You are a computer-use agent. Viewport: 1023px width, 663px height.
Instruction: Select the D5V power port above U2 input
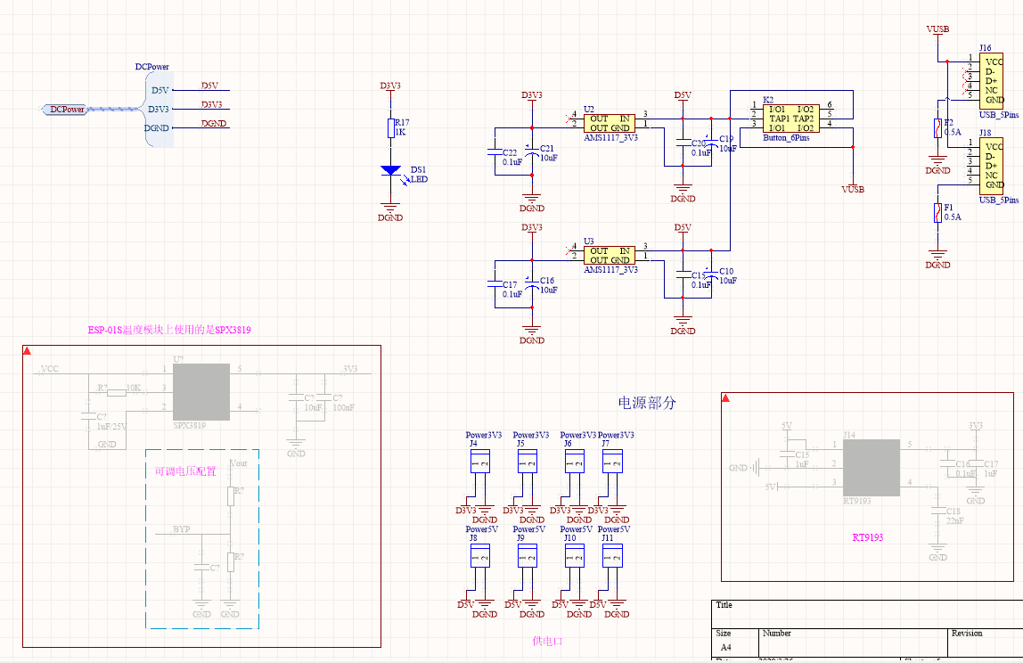point(683,99)
